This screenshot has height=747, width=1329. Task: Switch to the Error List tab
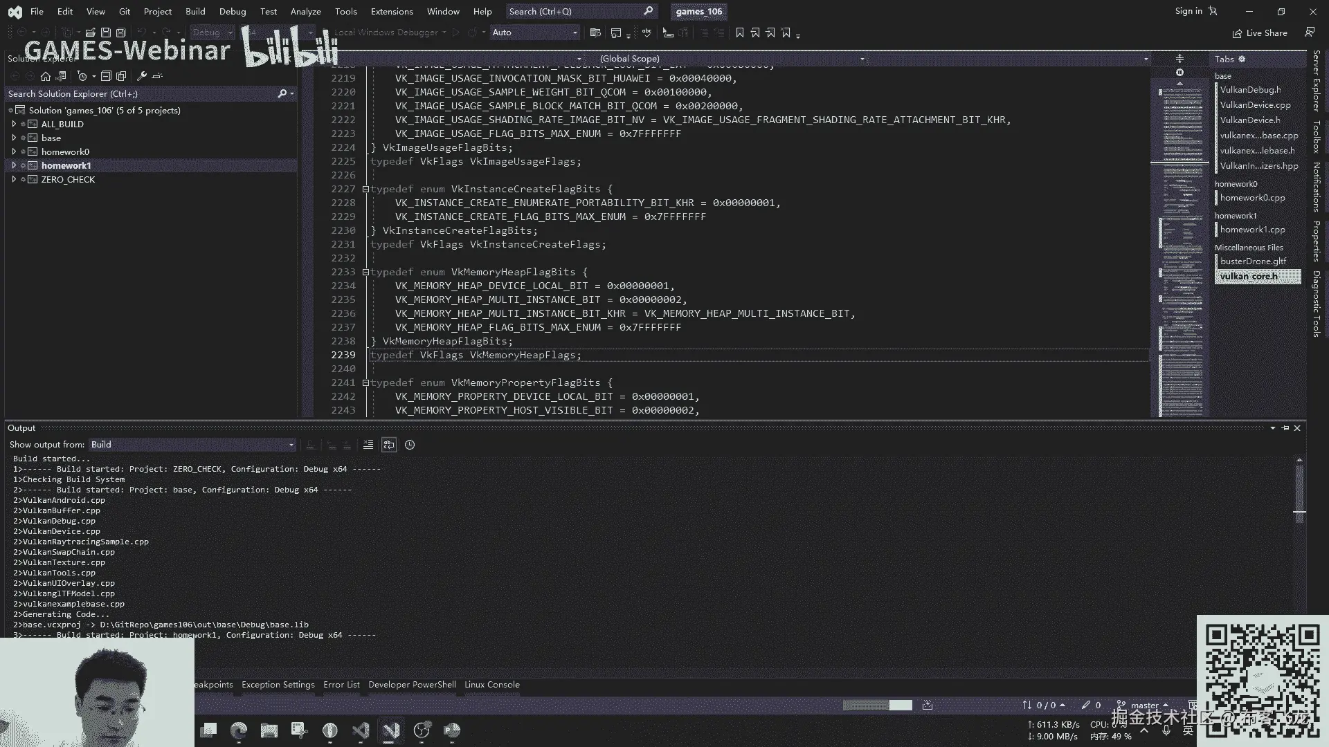point(341,685)
